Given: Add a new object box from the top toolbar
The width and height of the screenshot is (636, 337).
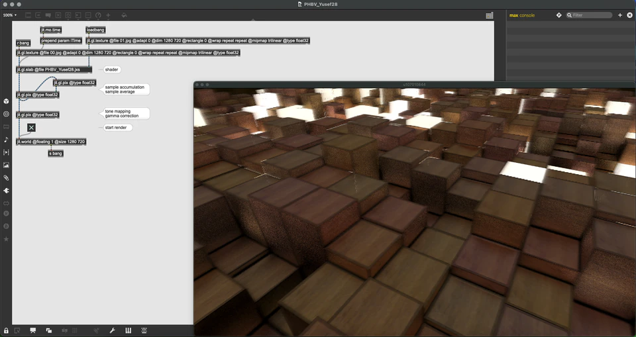Looking at the screenshot, I should 28,15.
